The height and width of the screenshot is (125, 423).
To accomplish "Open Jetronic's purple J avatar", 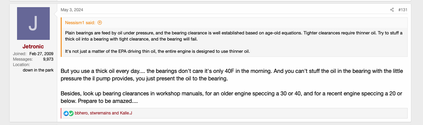I will coord(33,24).
